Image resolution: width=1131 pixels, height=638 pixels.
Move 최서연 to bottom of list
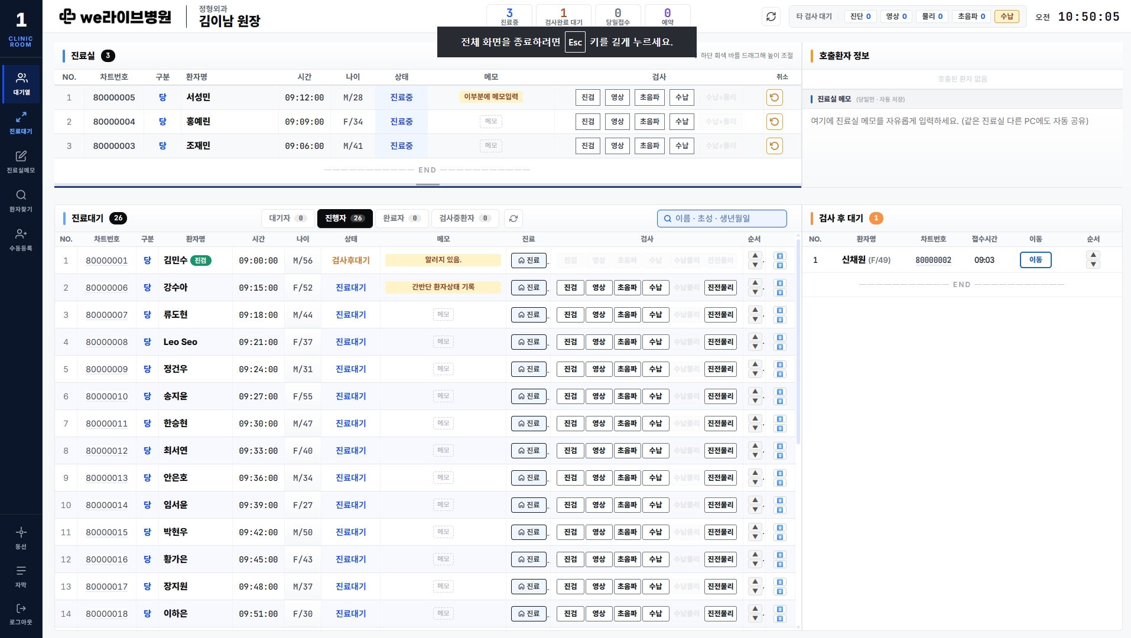tap(780, 455)
